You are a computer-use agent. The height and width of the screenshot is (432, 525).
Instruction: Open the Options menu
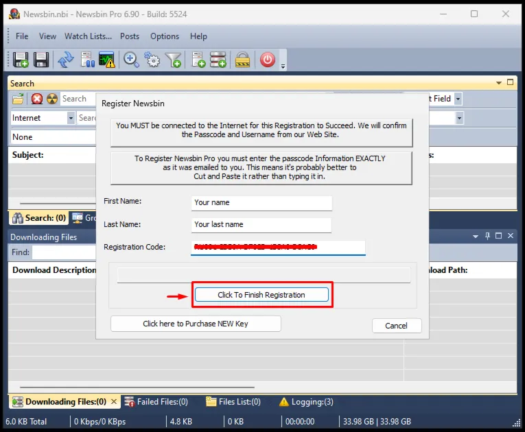click(165, 36)
